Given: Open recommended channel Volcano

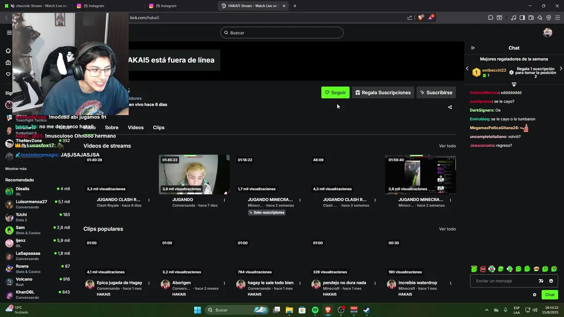Looking at the screenshot, I should [x=37, y=282].
